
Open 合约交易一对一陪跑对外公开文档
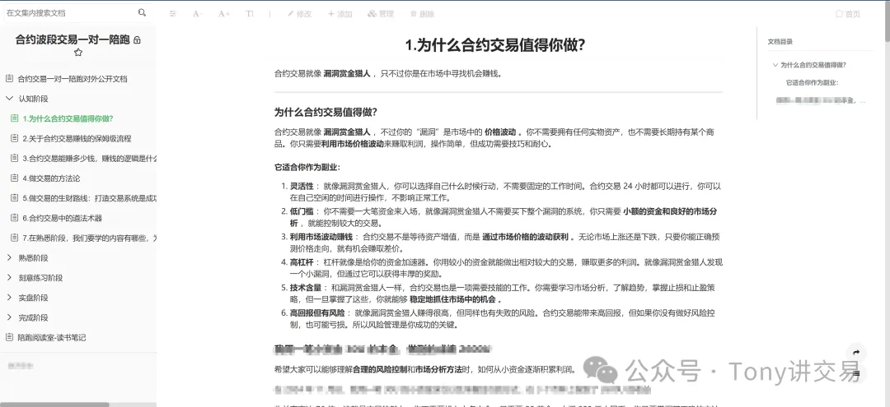pos(72,79)
